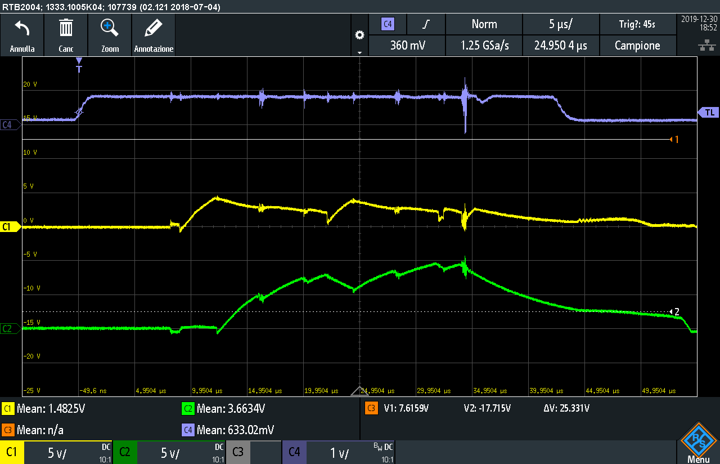The image size is (720, 464).
Task: Open the Norm trigger mode setting
Action: pyautogui.click(x=484, y=24)
